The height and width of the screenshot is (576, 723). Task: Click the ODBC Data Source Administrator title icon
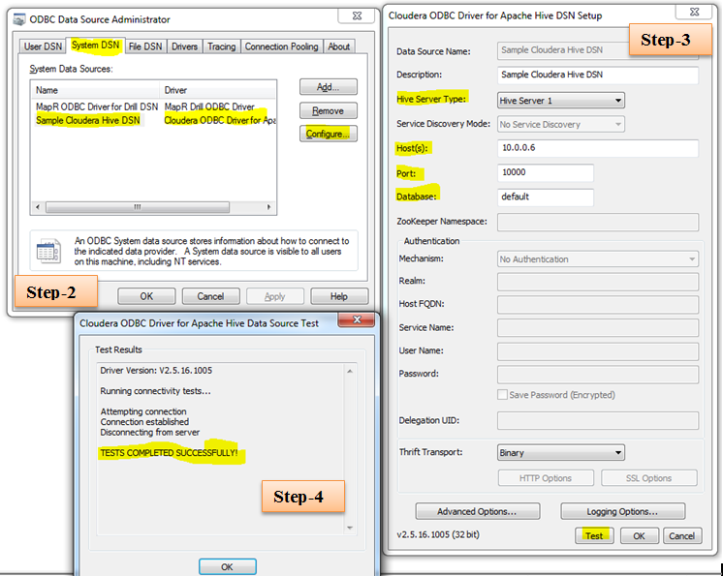click(19, 19)
